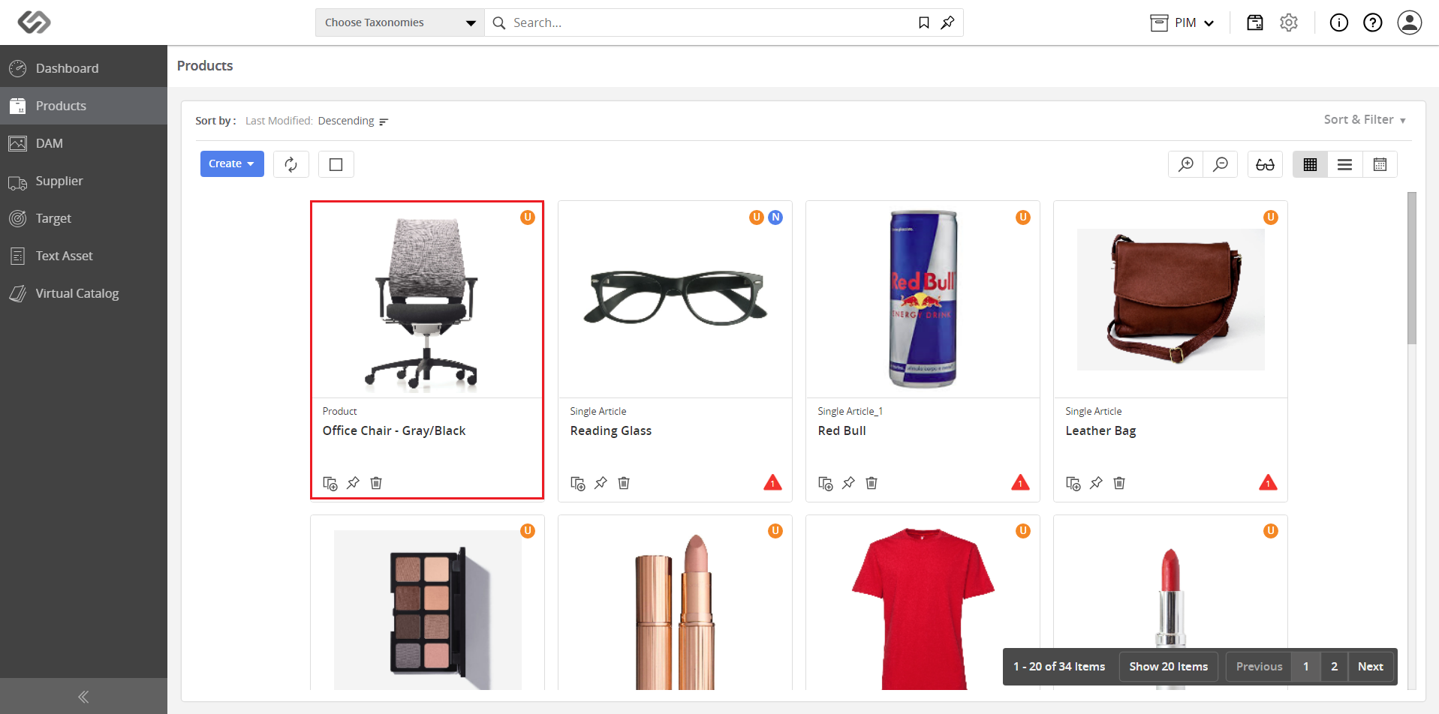Viewport: 1439px width, 714px height.
Task: Click the info icon in header
Action: pos(1339,22)
